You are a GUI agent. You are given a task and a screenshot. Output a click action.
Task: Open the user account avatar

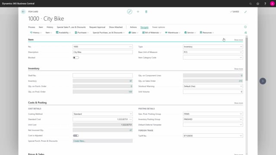(x=272, y=3)
